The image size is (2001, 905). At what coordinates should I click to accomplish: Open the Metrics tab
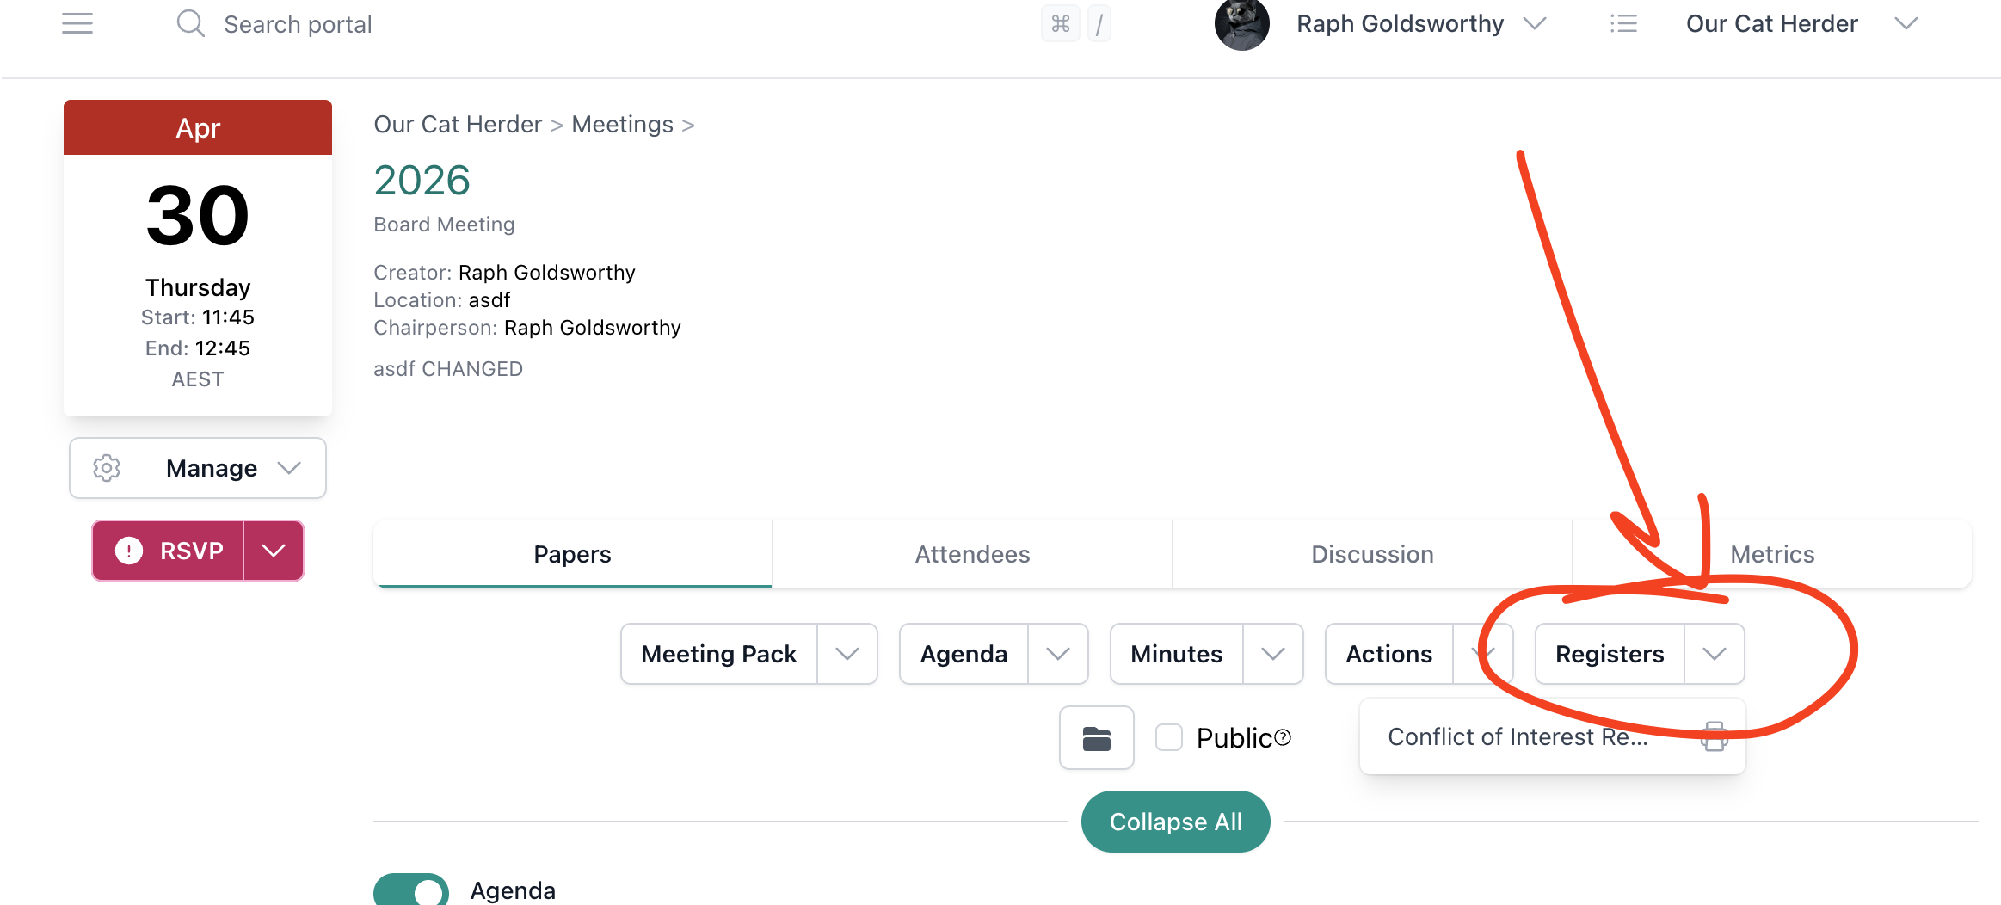click(1772, 554)
